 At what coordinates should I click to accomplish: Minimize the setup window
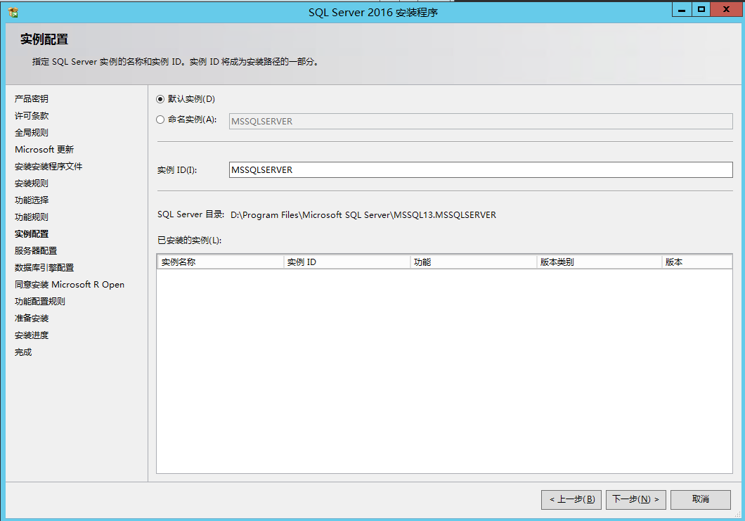click(681, 10)
